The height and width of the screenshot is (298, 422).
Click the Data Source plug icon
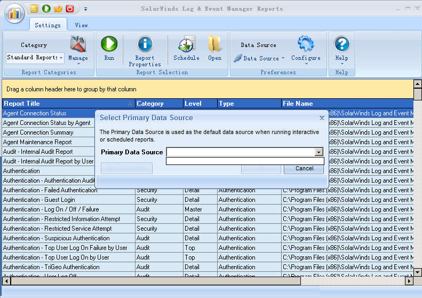click(x=238, y=58)
